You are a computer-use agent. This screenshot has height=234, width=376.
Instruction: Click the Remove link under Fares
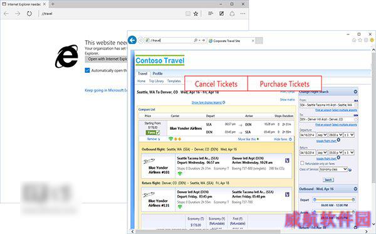tap(152, 139)
